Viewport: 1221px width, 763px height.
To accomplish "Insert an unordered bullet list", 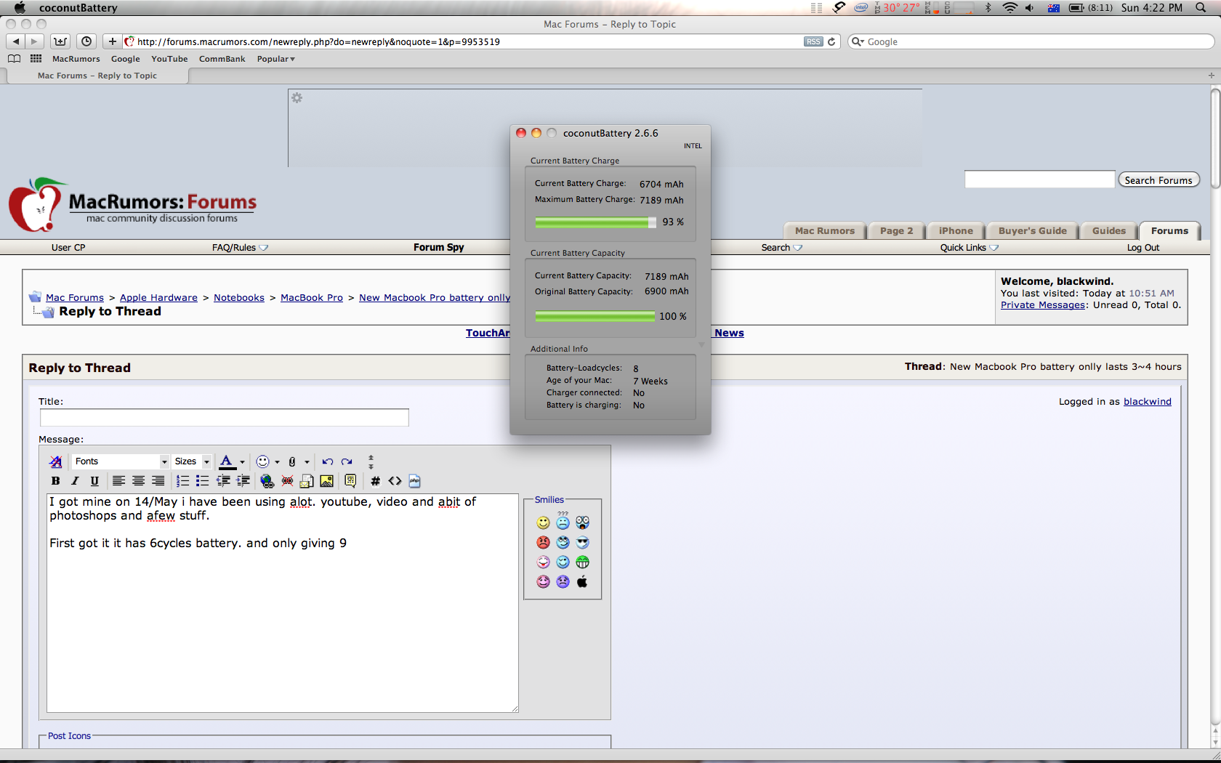I will click(202, 481).
